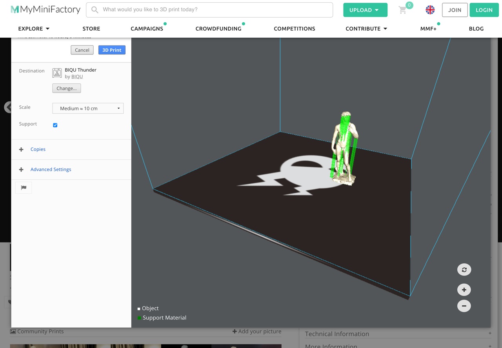
Task: Open the CONTRIBUTE menu
Action: (366, 29)
